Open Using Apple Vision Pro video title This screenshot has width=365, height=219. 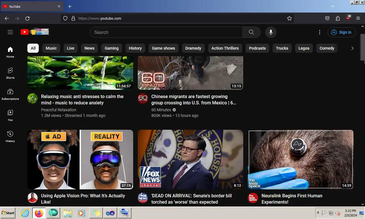coord(83,199)
